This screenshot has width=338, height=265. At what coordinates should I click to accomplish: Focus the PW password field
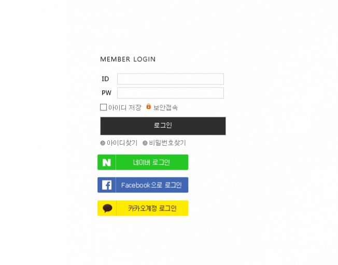(x=170, y=93)
